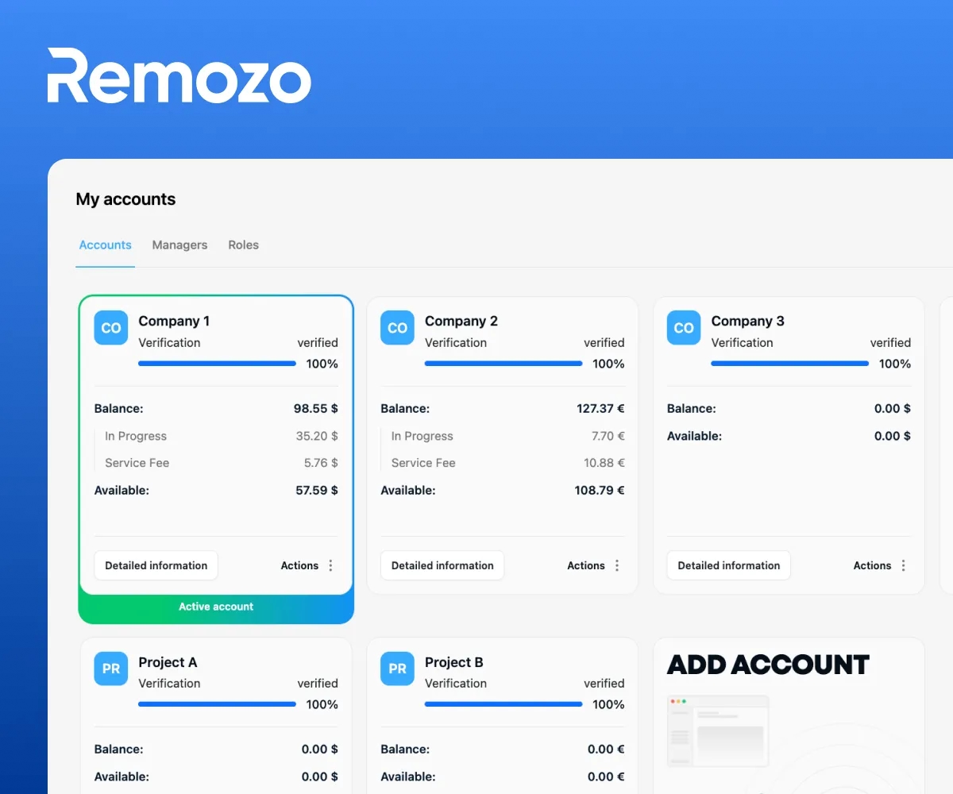Click the 98.55 $ balance value
The height and width of the screenshot is (794, 953).
coord(316,409)
